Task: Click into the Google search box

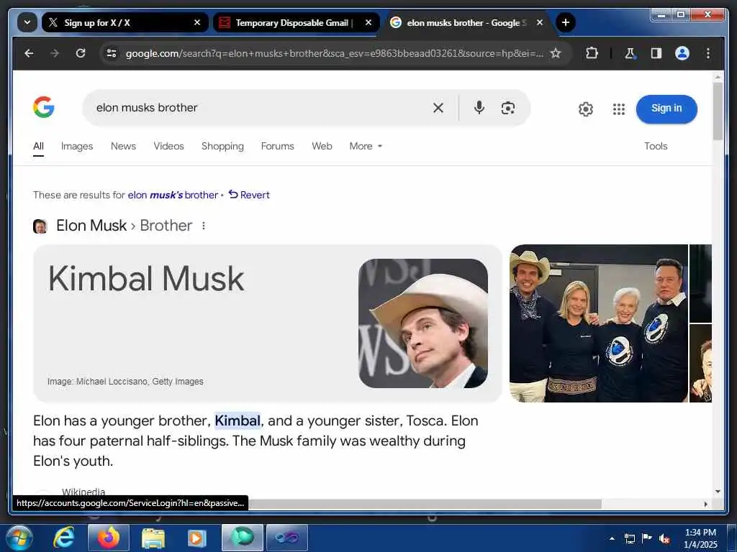Action: click(258, 108)
